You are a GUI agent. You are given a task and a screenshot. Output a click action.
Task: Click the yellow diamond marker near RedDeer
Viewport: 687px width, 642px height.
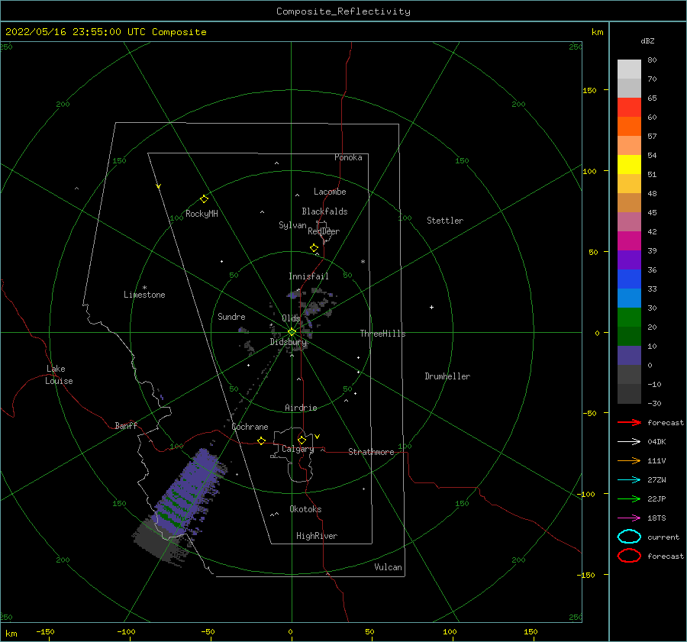coord(314,247)
